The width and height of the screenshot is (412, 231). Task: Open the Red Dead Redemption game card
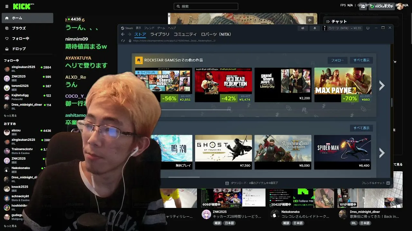coord(223,85)
